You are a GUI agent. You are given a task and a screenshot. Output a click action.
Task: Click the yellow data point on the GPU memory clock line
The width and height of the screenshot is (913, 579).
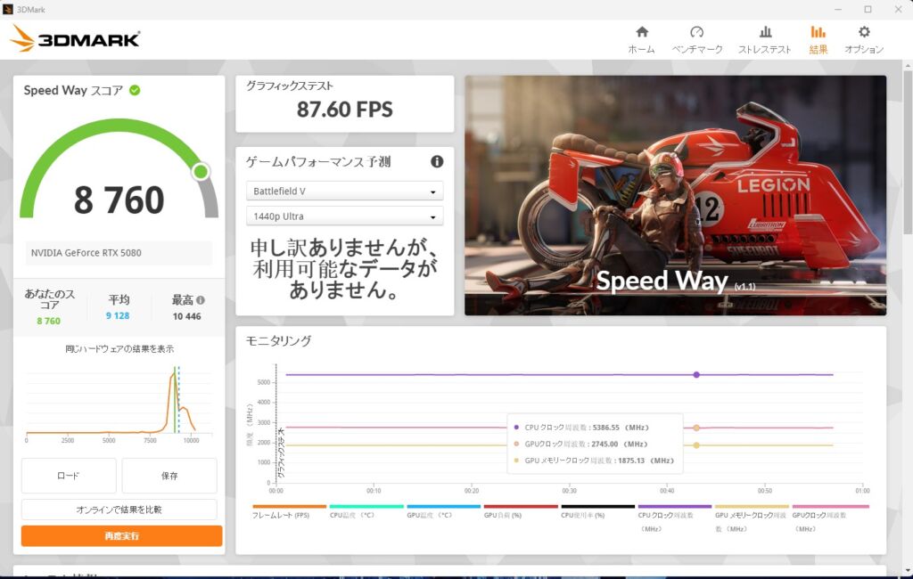(696, 445)
